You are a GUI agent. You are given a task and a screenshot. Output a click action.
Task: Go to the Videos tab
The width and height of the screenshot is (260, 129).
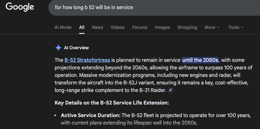[117, 27]
